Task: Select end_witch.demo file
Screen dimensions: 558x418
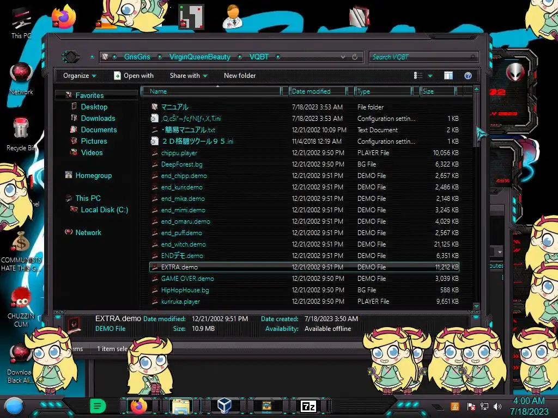Action: pyautogui.click(x=183, y=244)
